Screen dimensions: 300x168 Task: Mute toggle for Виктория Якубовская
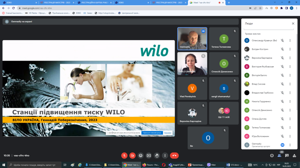[282, 67]
